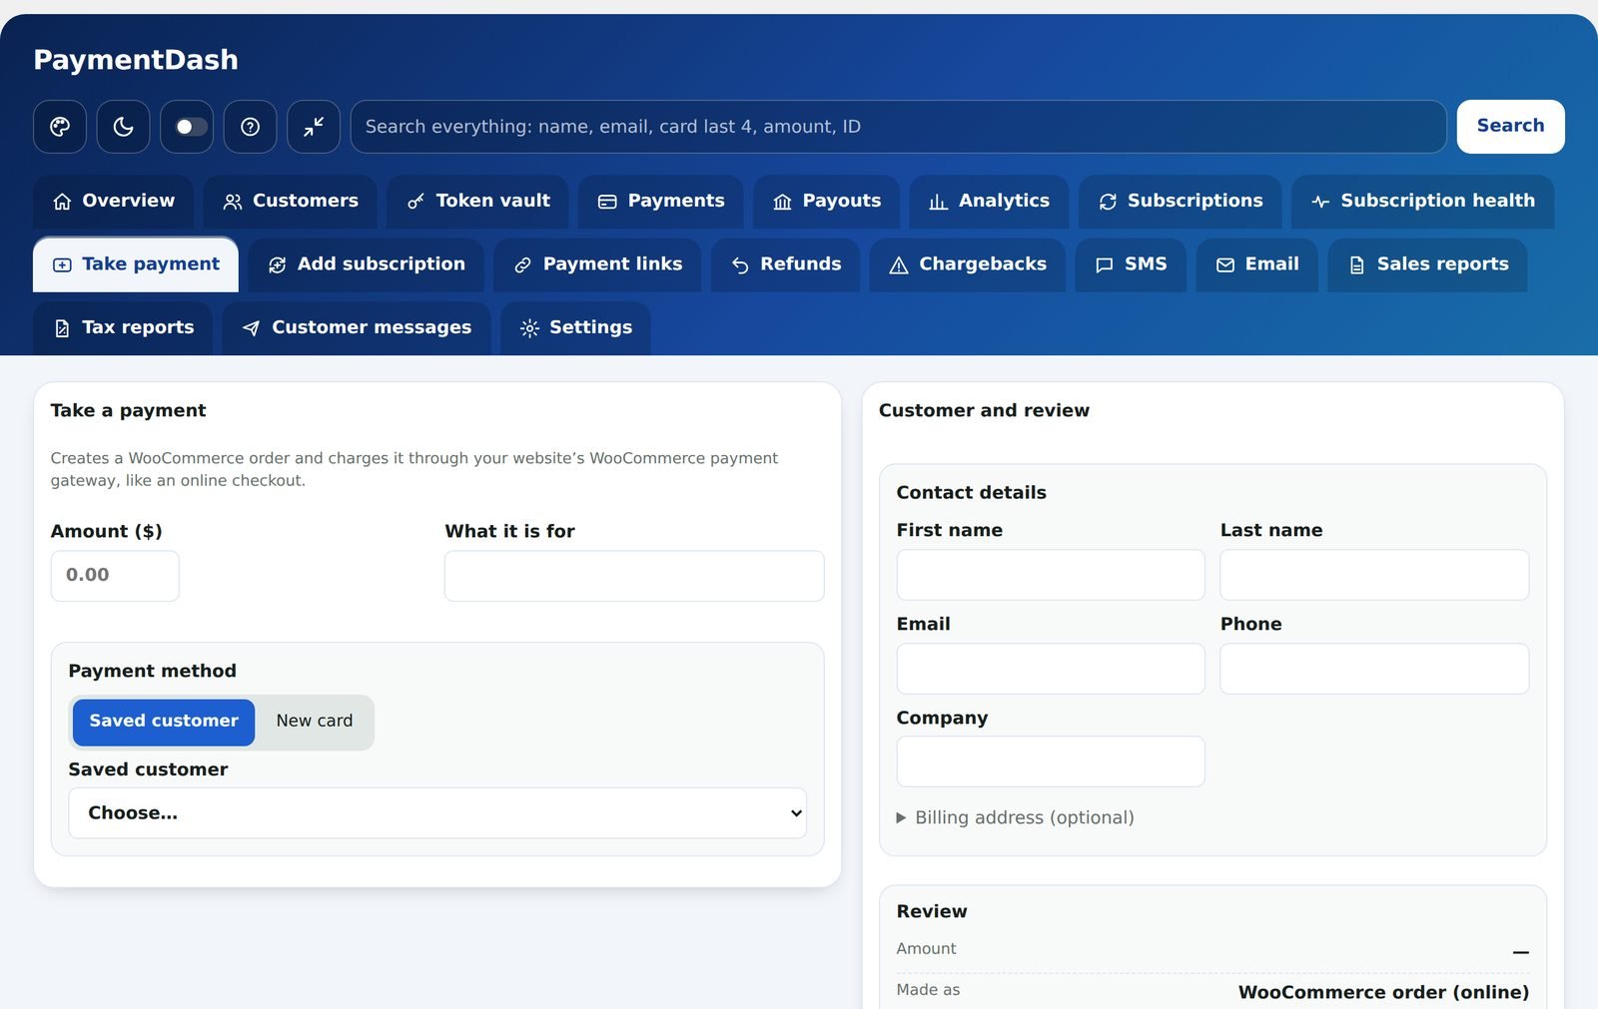
Task: Switch to dark mode moon icon
Action: point(123,127)
